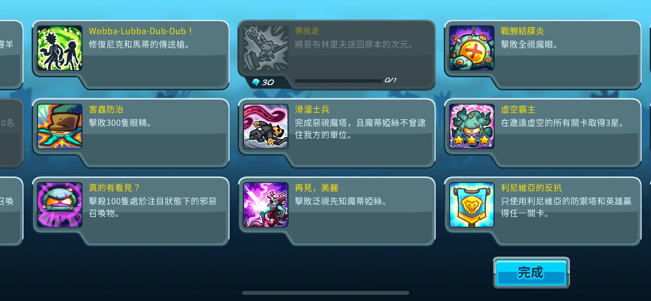Click the 0/1 progress bar
Viewport: 651px width, 301px height.
[x=338, y=81]
